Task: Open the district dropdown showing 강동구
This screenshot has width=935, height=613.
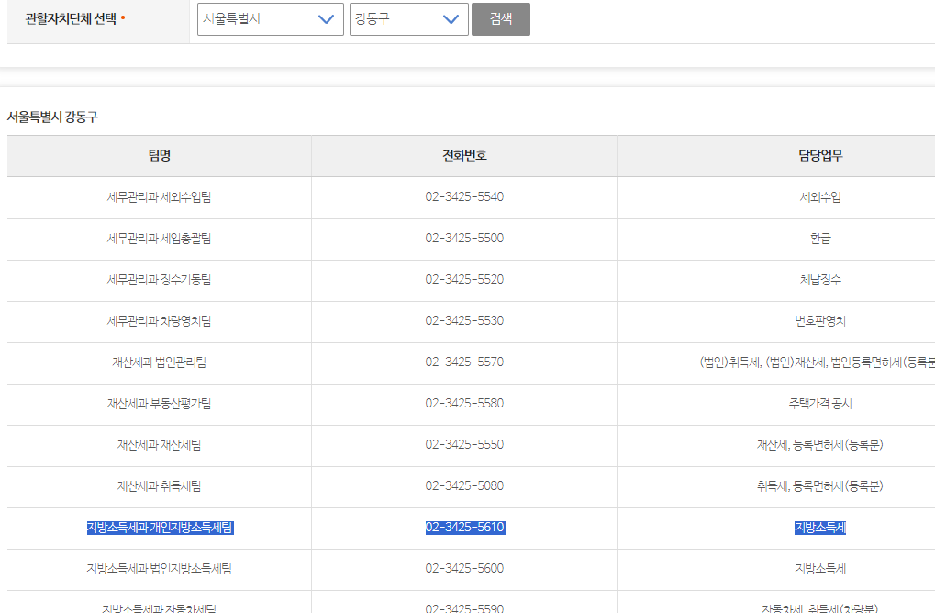Action: (408, 18)
